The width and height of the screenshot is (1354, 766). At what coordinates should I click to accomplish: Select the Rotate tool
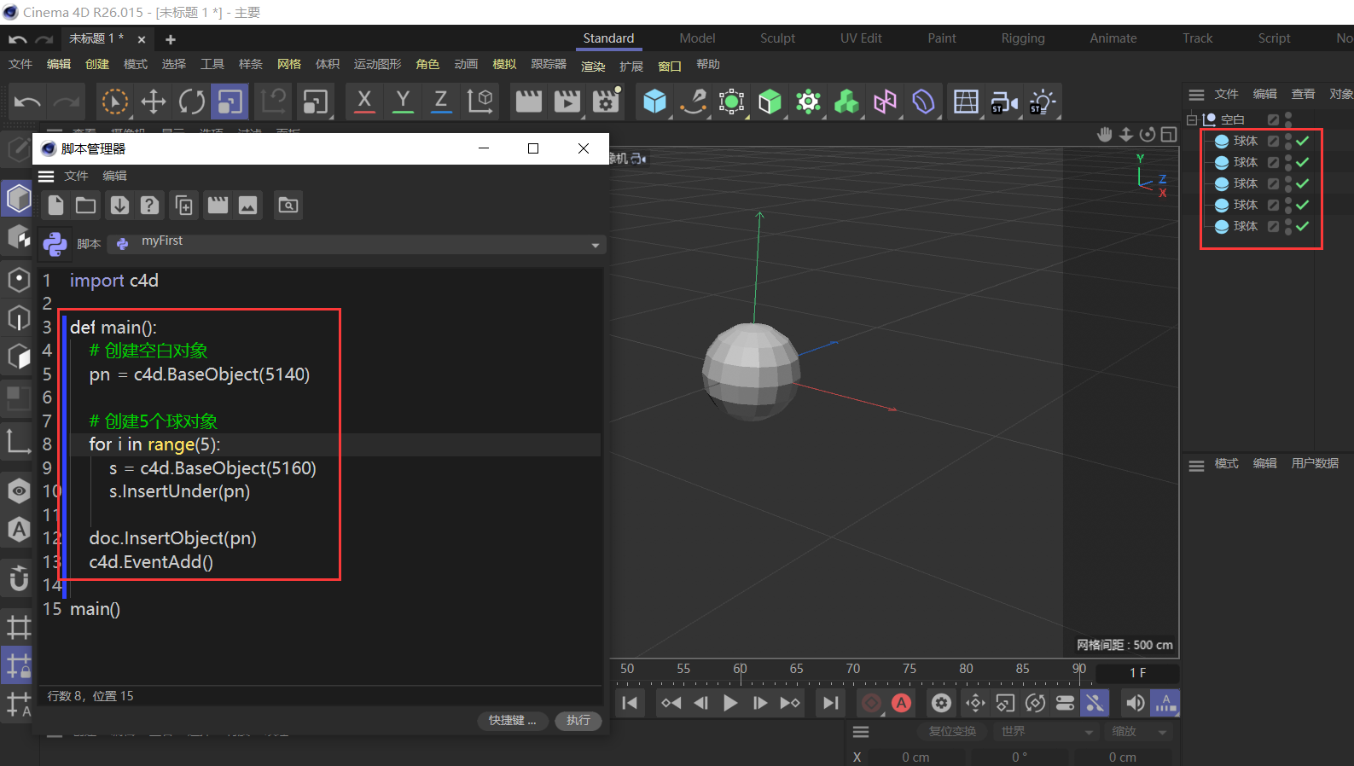tap(192, 102)
